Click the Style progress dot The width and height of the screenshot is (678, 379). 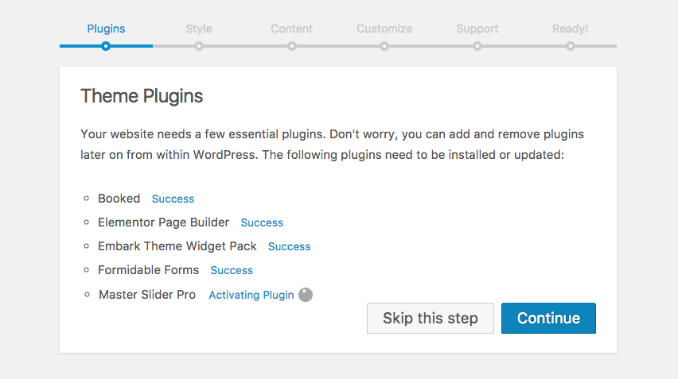pyautogui.click(x=199, y=46)
